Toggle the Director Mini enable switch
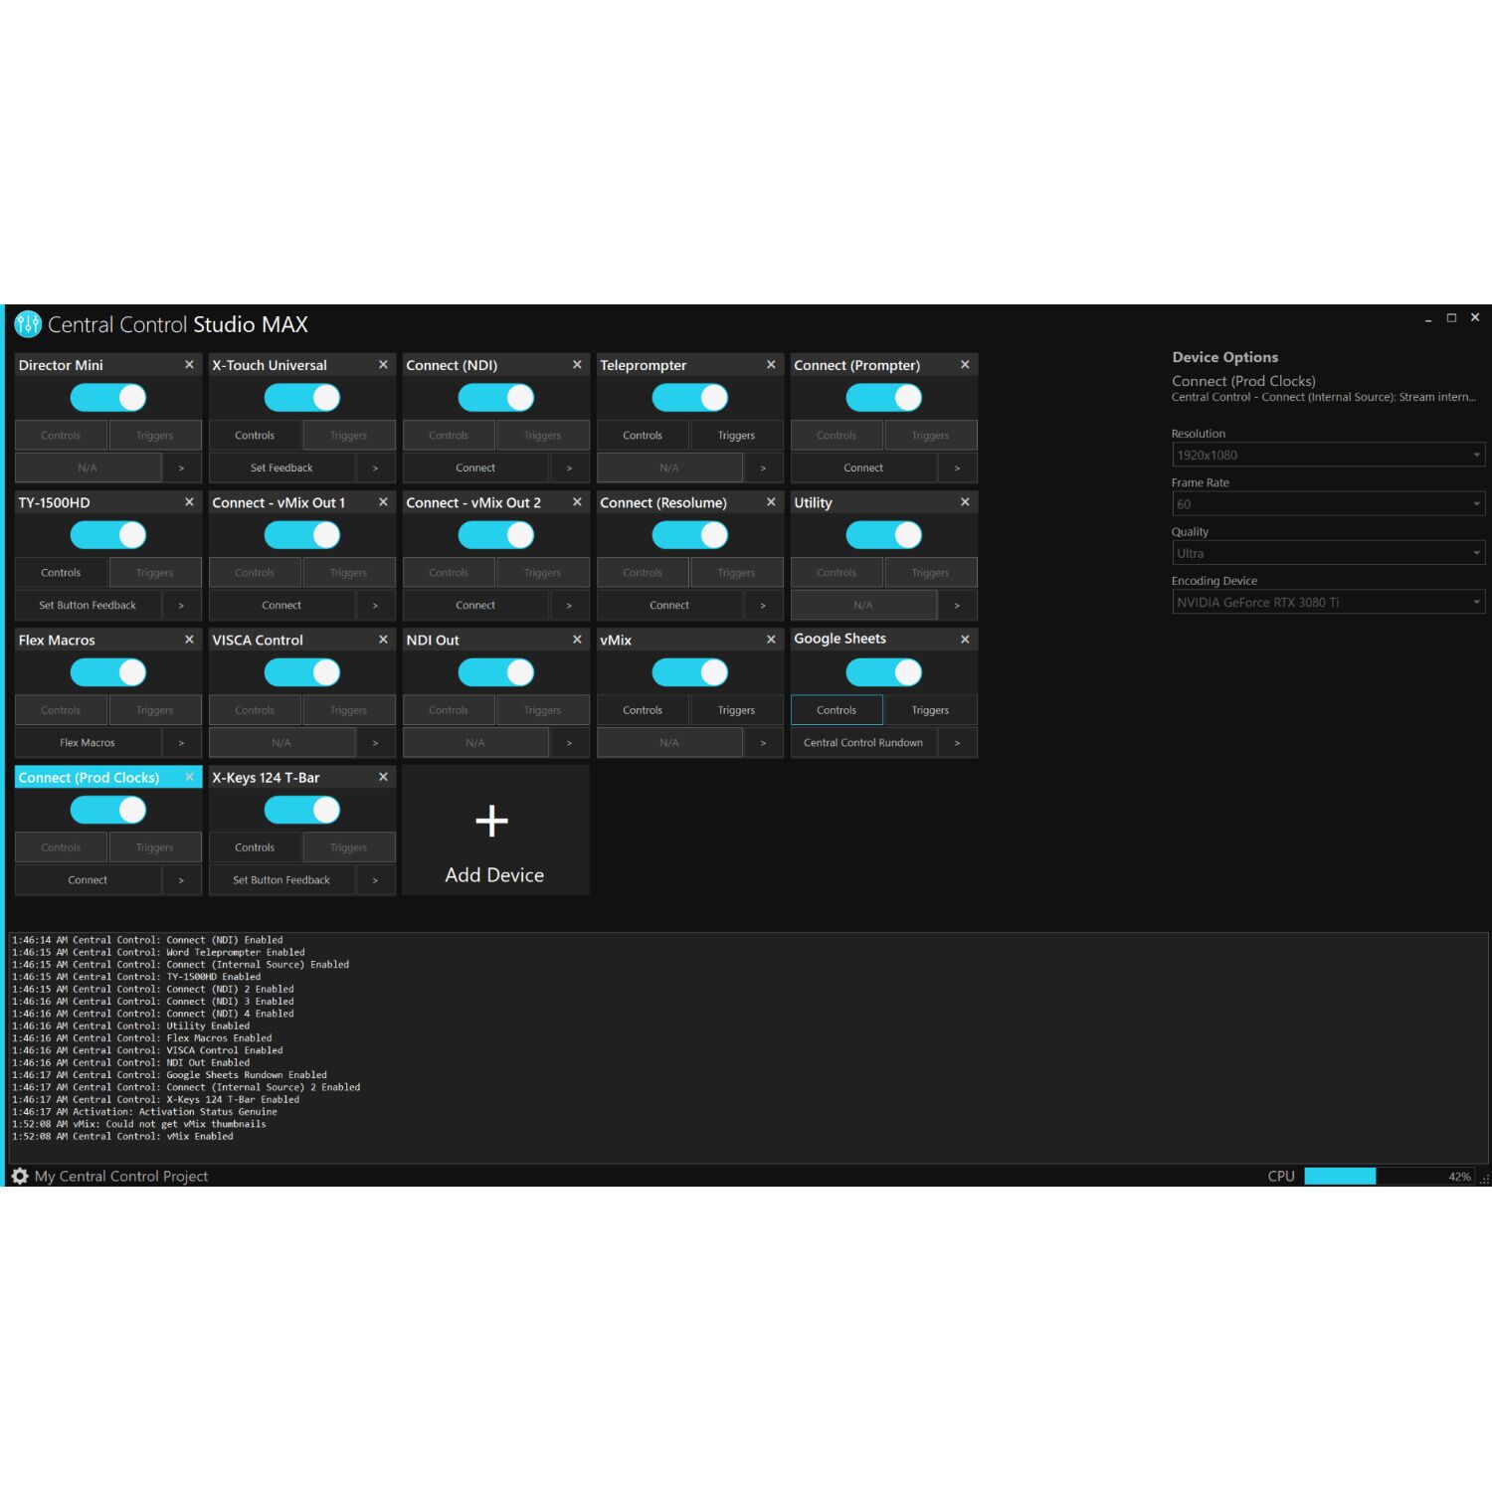The height and width of the screenshot is (1492, 1492). 108,398
